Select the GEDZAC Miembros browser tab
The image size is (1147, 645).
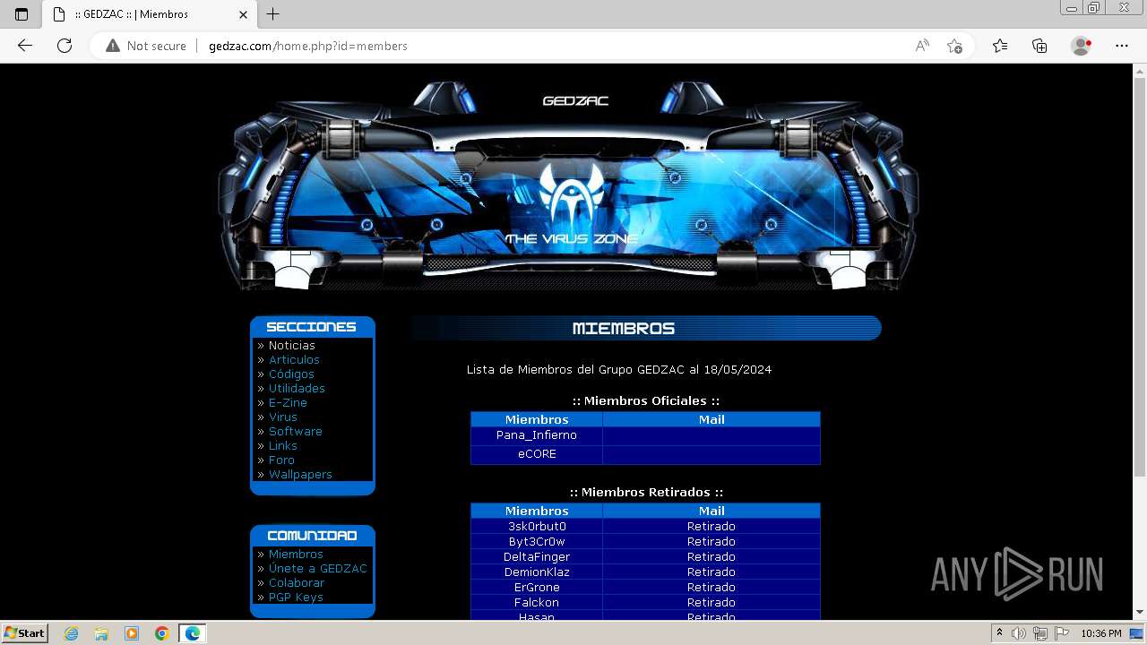(150, 14)
